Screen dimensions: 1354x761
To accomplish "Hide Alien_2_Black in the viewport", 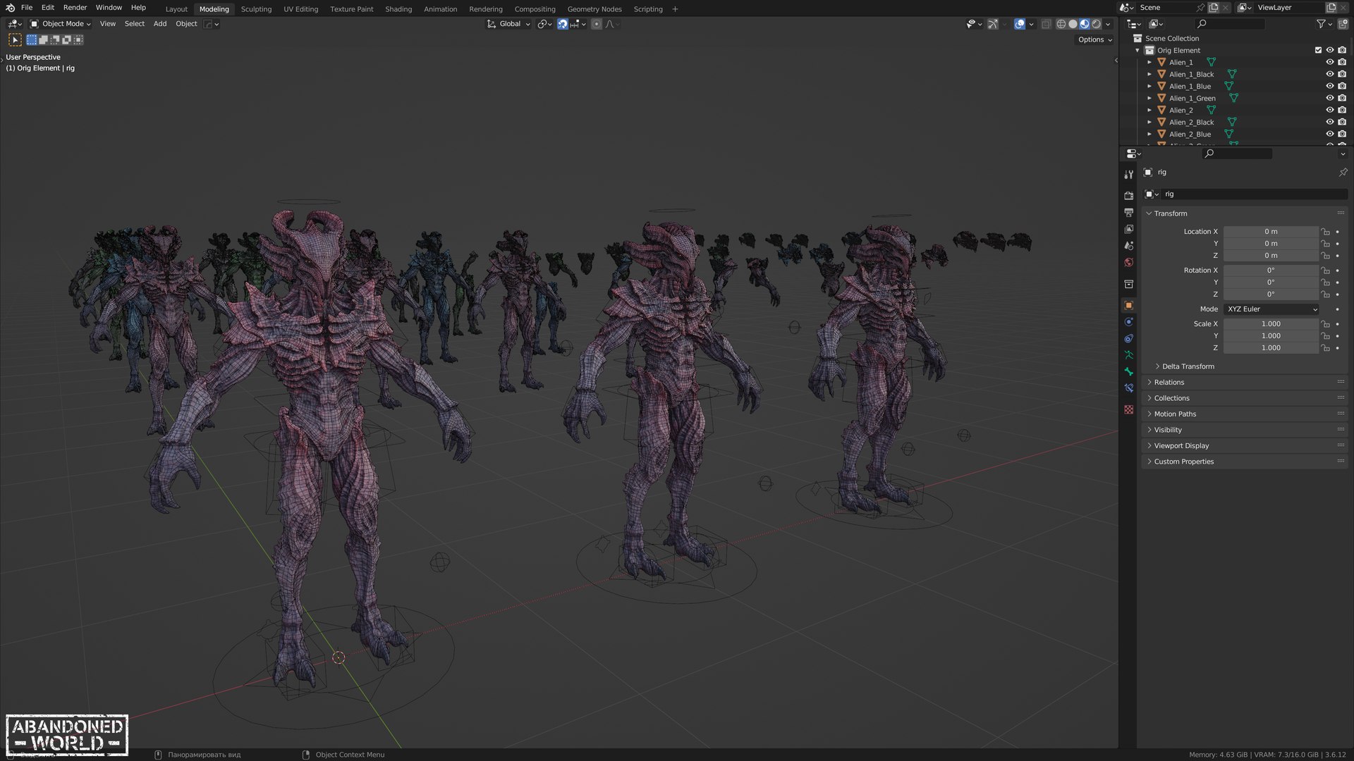I will [1330, 122].
